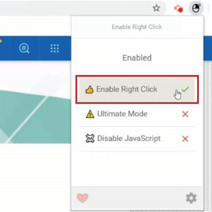Select the Ultimate Mode option text
Viewport: 212px width, 212px height.
tap(123, 114)
